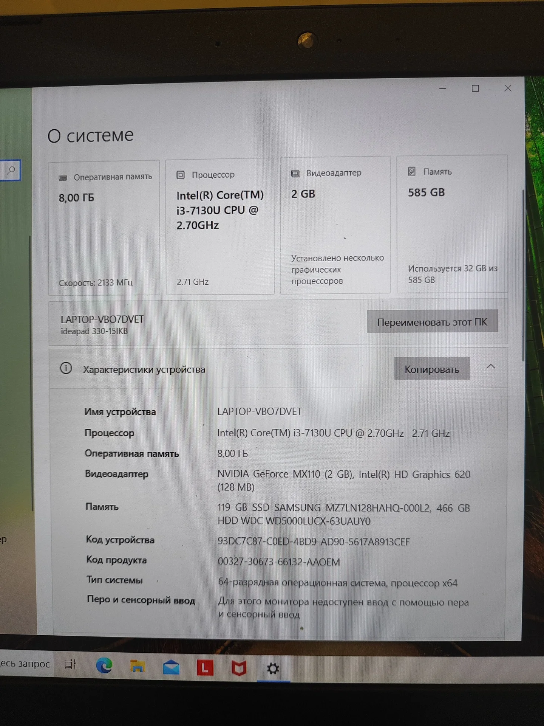Click the 64-bit system type value

(338, 583)
